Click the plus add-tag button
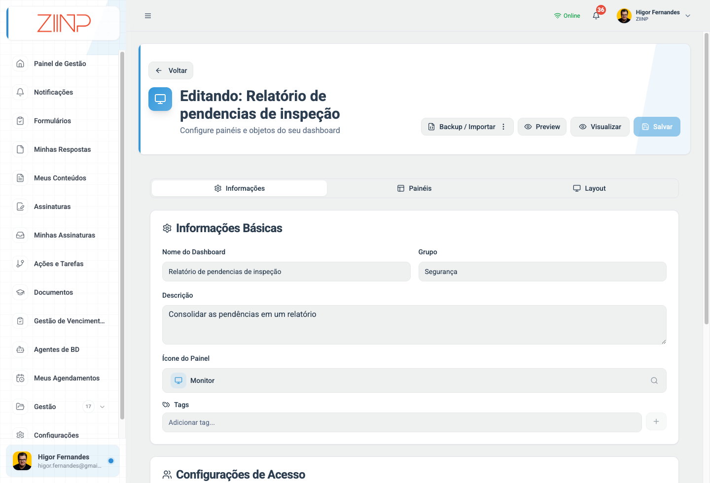The image size is (710, 483). 656,421
